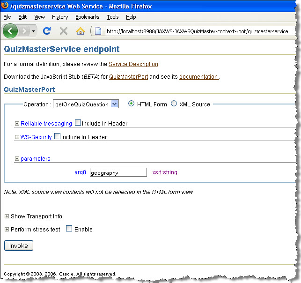301x283 pixels.
Task: Select the HTML Form radio button
Action: [x=131, y=104]
